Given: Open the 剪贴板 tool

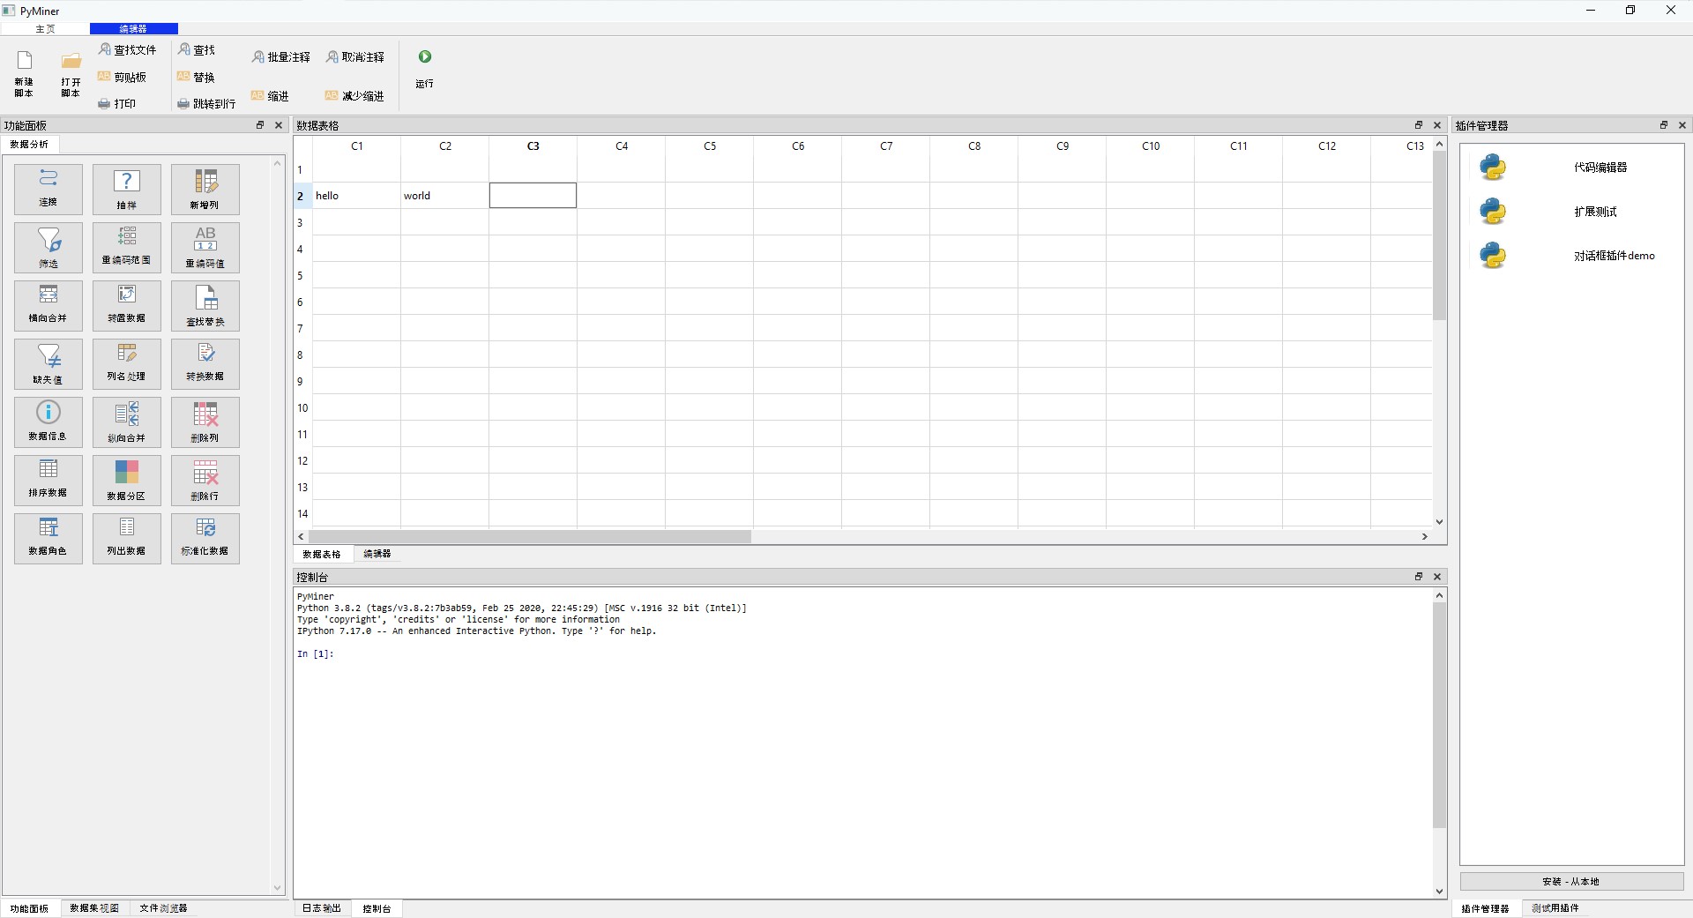Looking at the screenshot, I should click(x=123, y=77).
